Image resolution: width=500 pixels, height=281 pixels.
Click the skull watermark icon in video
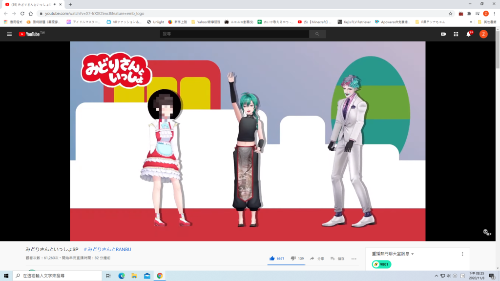click(x=487, y=232)
